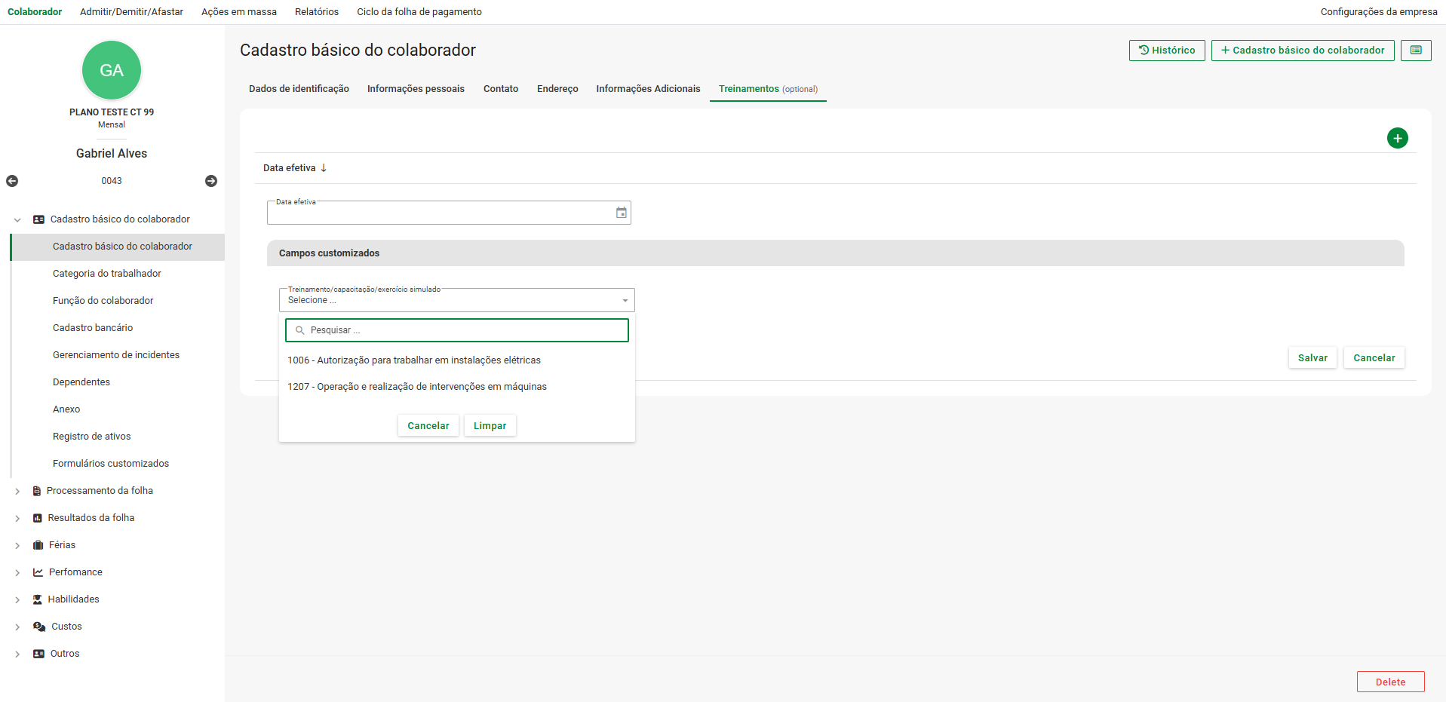Select option 1006 Autorização instalações elétricas
Image resolution: width=1446 pixels, height=702 pixels.
413,360
